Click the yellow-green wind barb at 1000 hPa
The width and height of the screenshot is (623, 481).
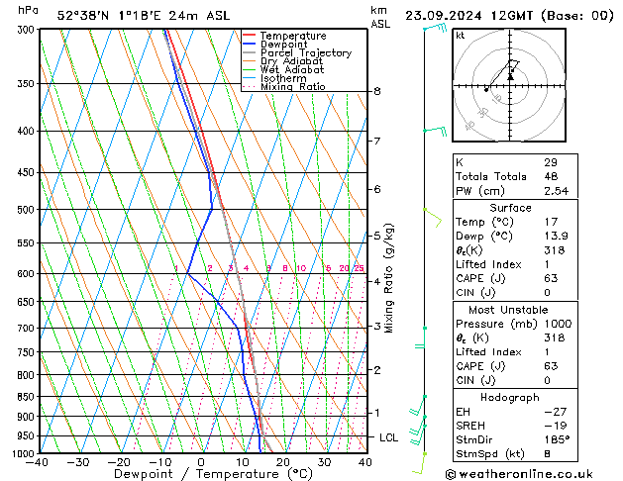pos(419,463)
